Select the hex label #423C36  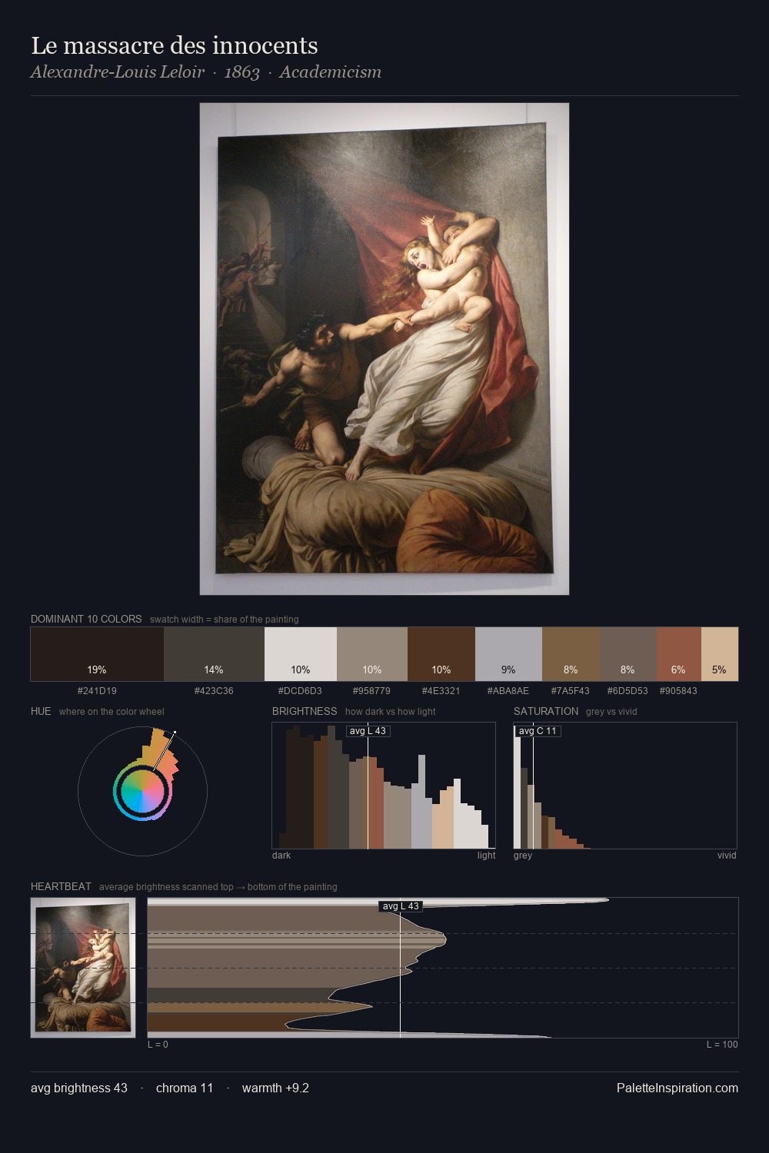[214, 691]
